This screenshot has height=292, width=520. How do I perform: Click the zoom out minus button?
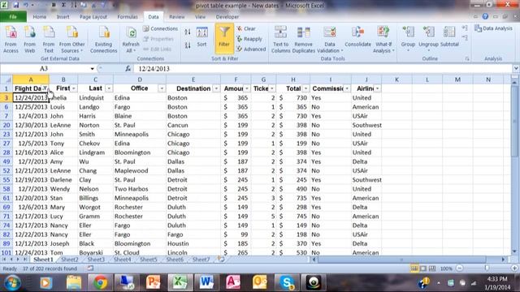460,268
